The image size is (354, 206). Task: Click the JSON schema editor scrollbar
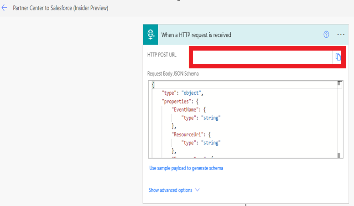338,119
